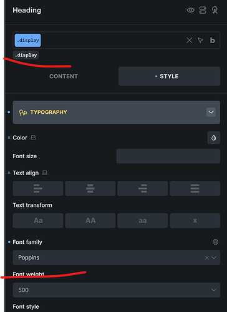Select left text alignment
The width and height of the screenshot is (227, 312).
[38, 188]
